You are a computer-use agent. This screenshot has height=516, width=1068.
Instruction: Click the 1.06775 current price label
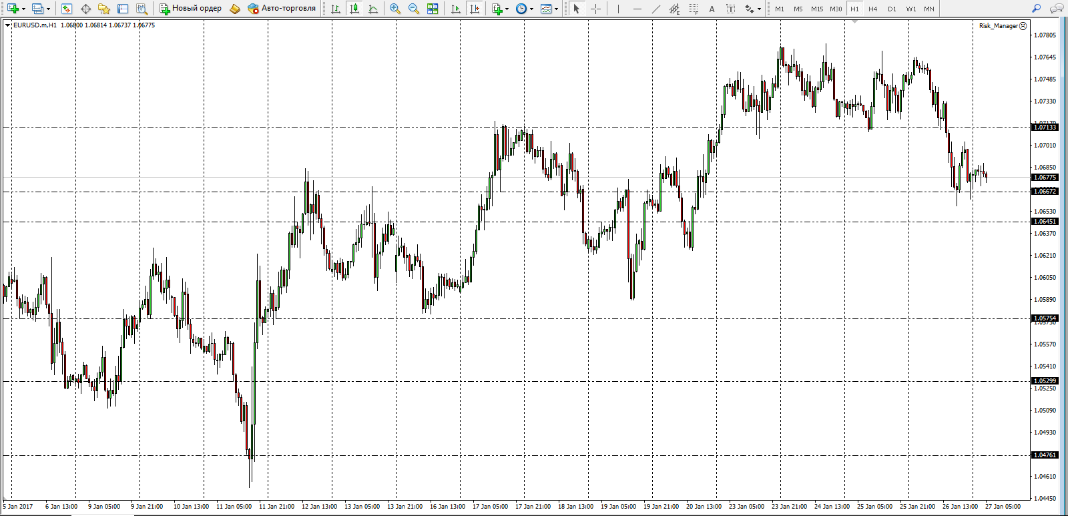(x=1045, y=178)
